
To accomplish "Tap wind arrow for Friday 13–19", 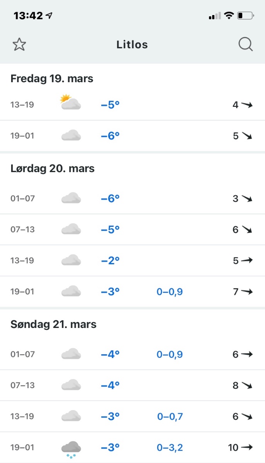I will 246,105.
